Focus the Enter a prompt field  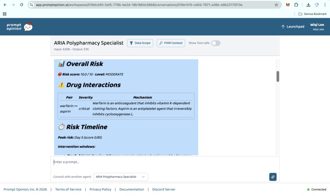tap(165, 162)
